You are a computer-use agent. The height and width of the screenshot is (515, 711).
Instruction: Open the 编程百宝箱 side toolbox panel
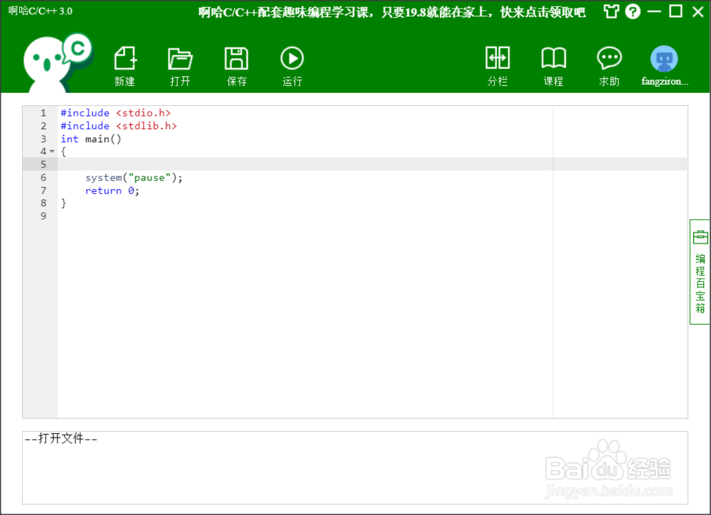pyautogui.click(x=700, y=272)
